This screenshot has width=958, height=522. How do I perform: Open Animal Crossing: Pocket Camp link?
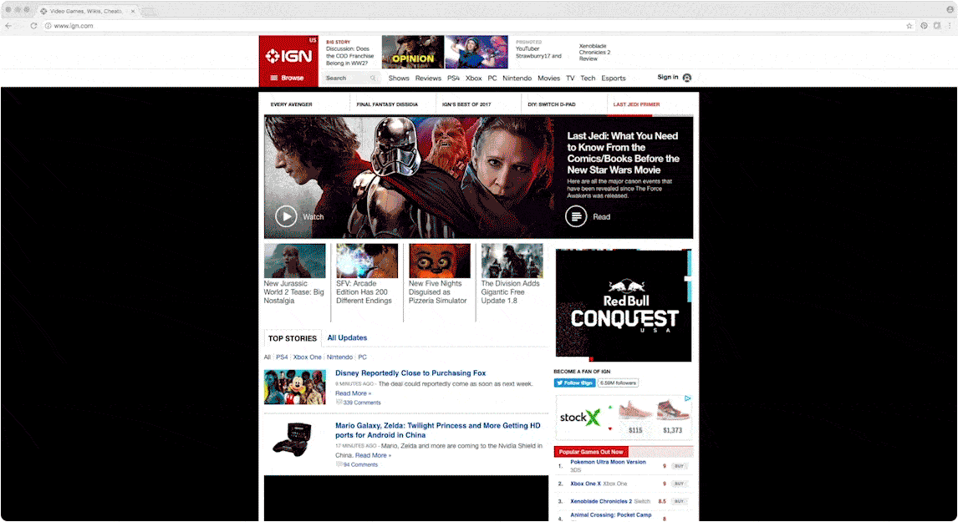(611, 514)
